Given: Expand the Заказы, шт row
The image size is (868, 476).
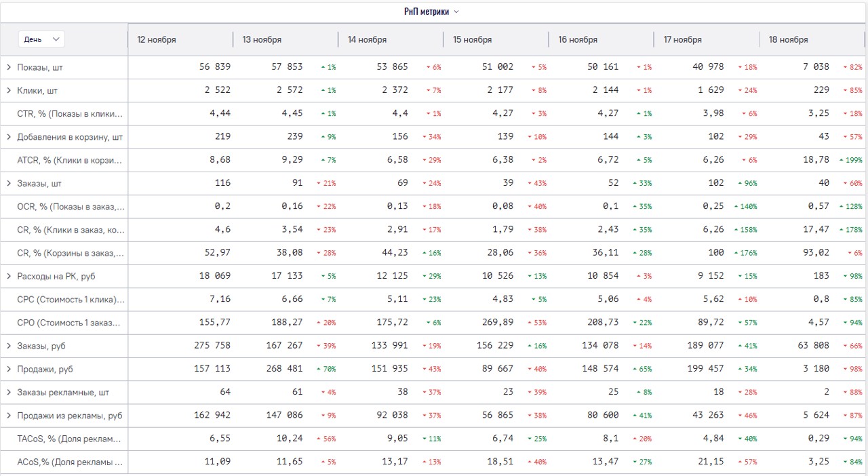Looking at the screenshot, I should click(x=9, y=183).
